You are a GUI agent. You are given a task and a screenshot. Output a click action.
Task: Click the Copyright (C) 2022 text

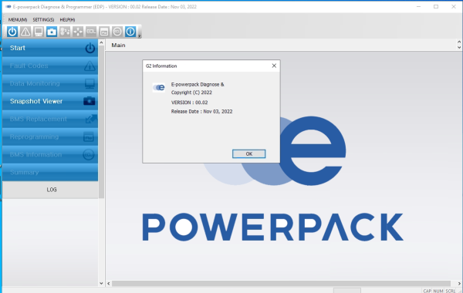coord(191,93)
